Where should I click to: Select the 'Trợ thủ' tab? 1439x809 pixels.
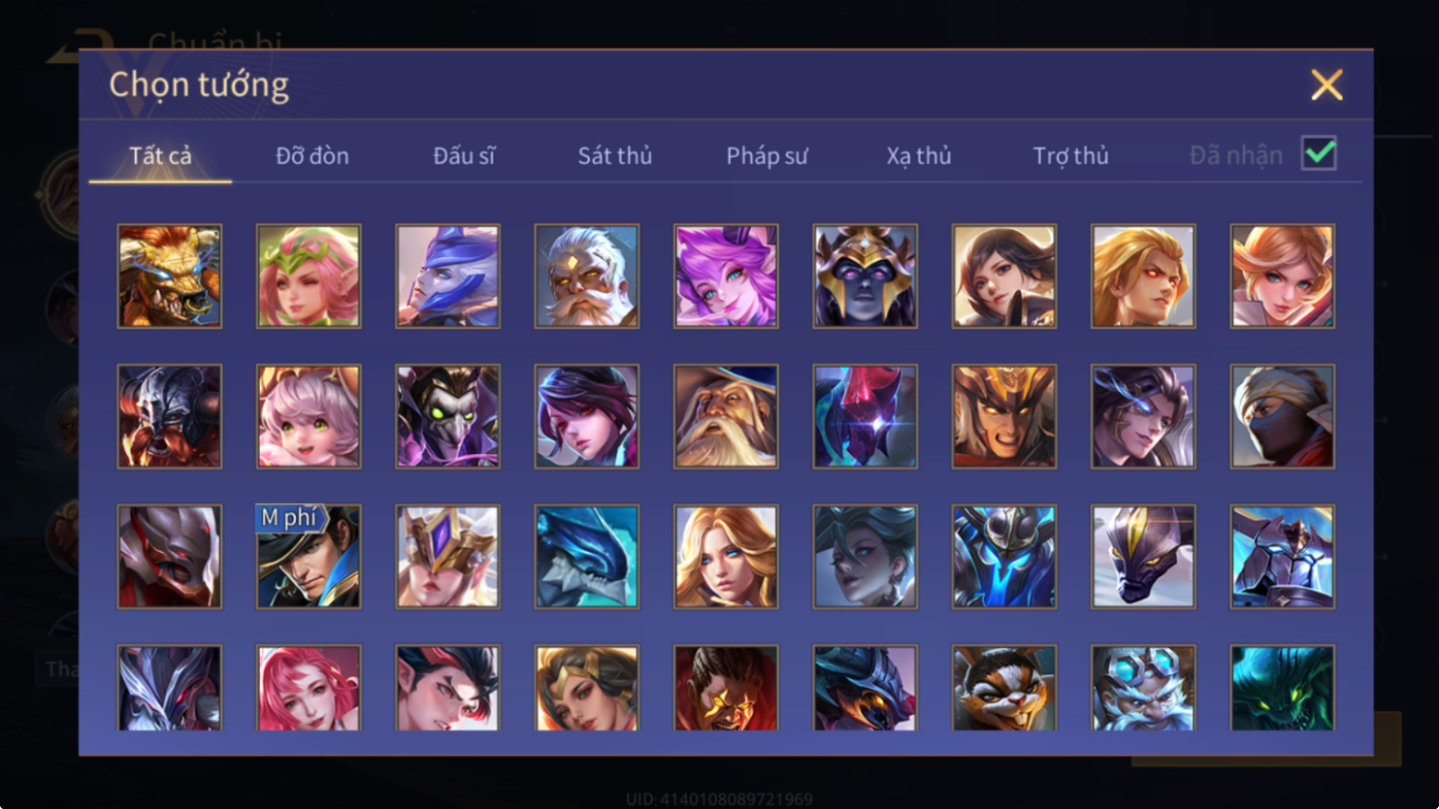coord(1070,155)
